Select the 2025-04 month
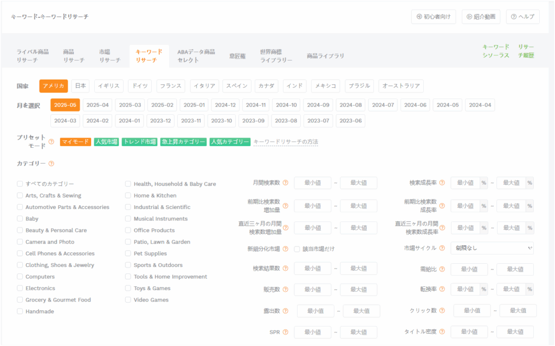 (98, 105)
